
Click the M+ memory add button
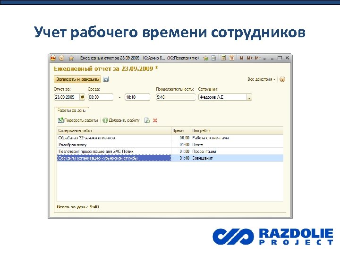tap(250, 58)
